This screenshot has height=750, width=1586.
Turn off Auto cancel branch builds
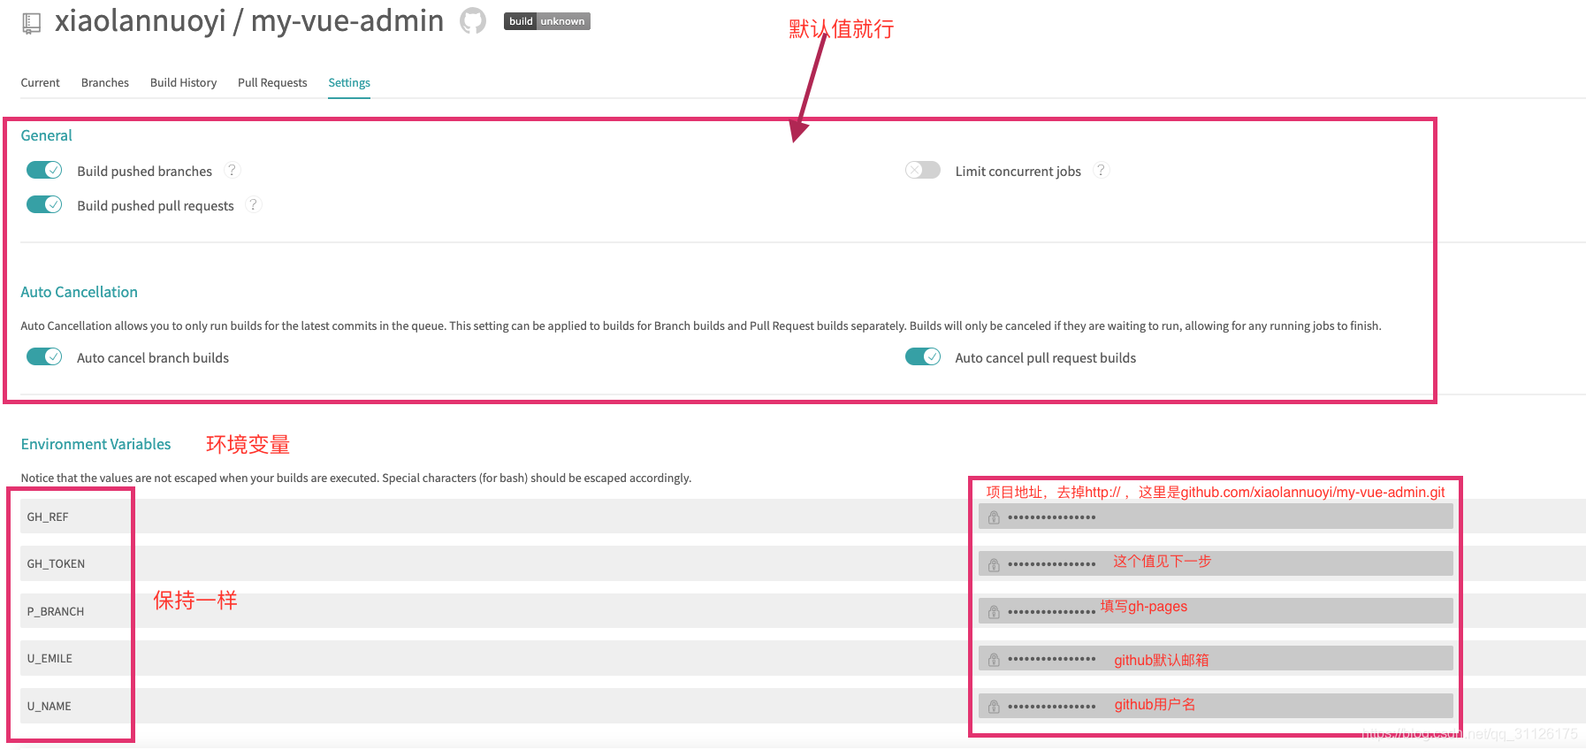[x=44, y=356]
